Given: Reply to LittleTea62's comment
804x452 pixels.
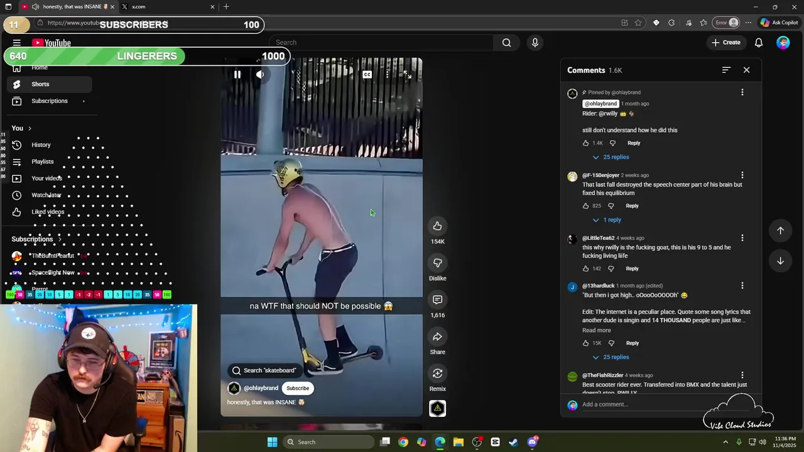Looking at the screenshot, I should 632,269.
